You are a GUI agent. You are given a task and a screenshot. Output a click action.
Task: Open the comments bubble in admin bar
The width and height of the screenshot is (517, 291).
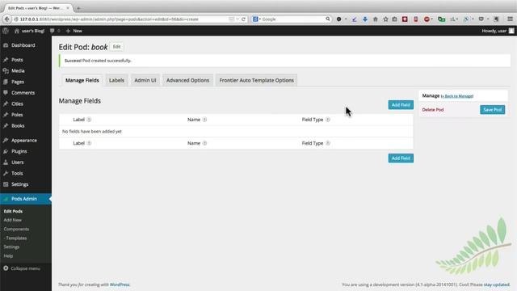[52, 31]
